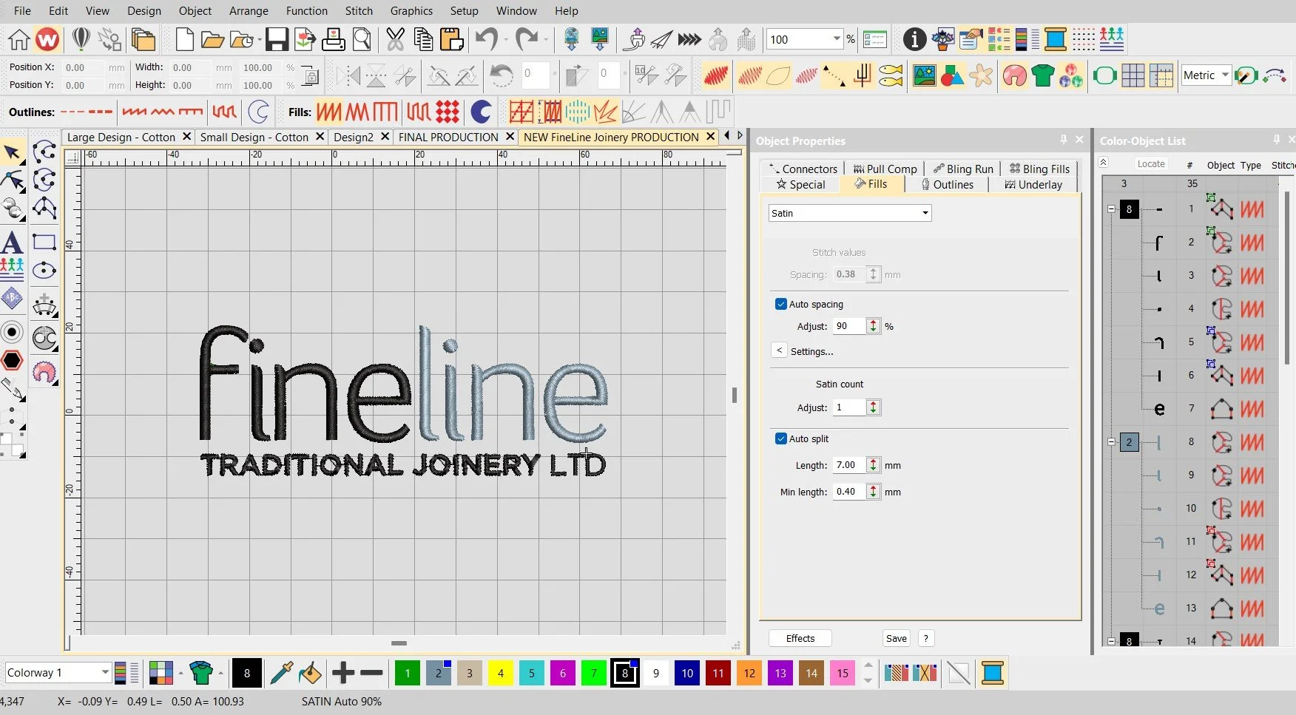Image resolution: width=1296 pixels, height=715 pixels.
Task: Open the Outlines properties tab
Action: click(947, 185)
